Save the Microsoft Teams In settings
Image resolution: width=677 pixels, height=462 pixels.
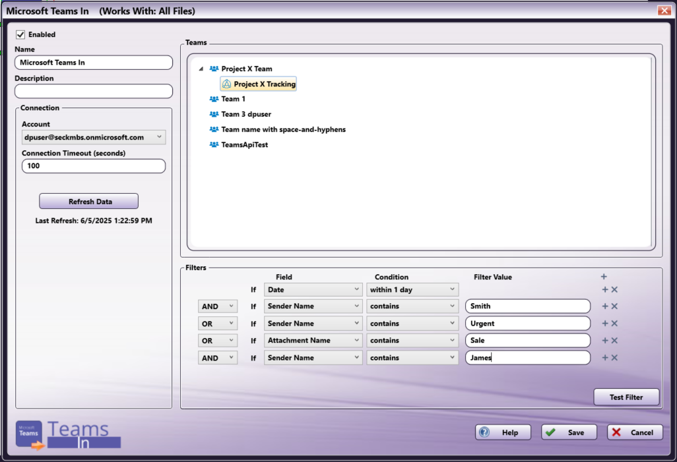click(x=569, y=432)
